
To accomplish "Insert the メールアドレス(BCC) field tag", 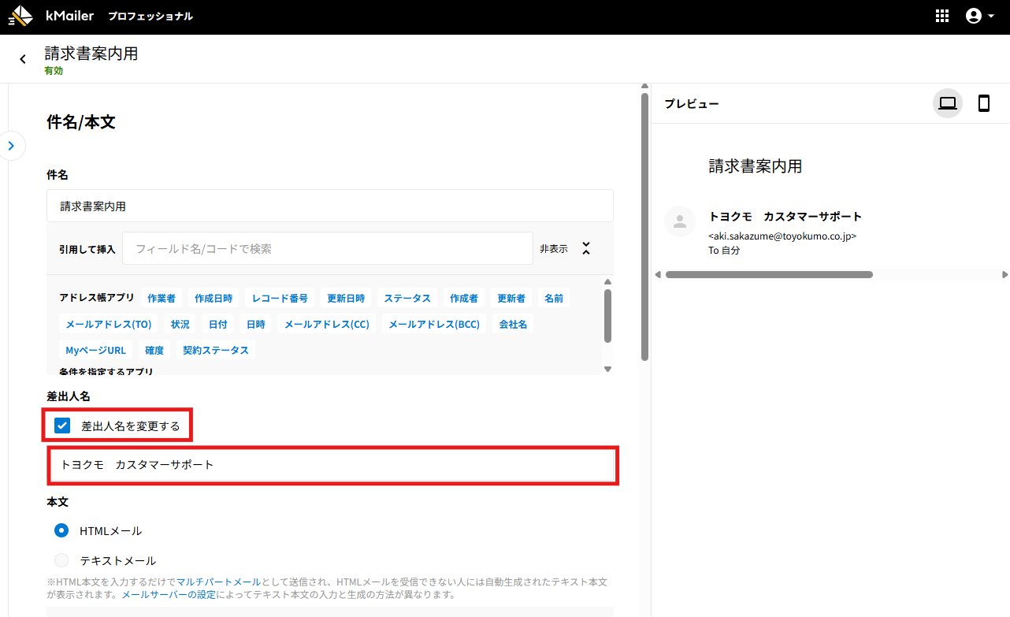I will tap(434, 324).
